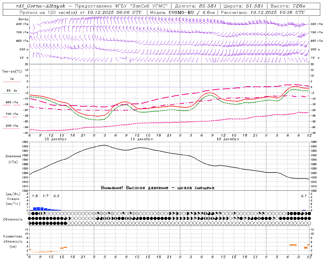Click the left 500 гПа wind level label
The width and height of the screenshot is (324, 259).
click(x=22, y=24)
